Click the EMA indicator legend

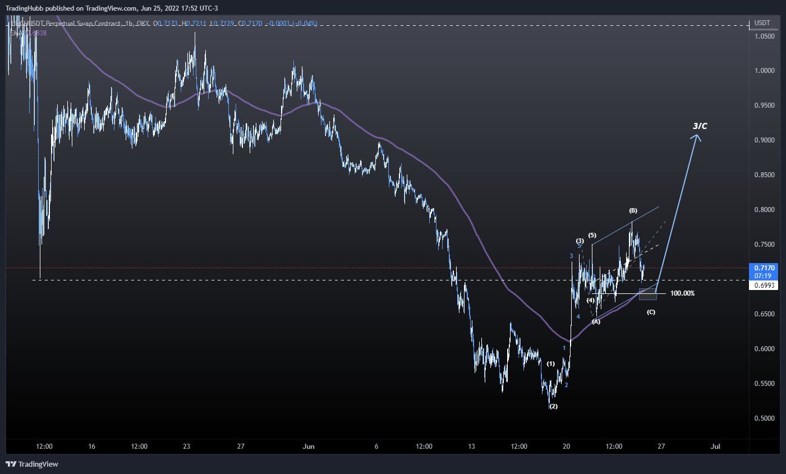pyautogui.click(x=28, y=33)
